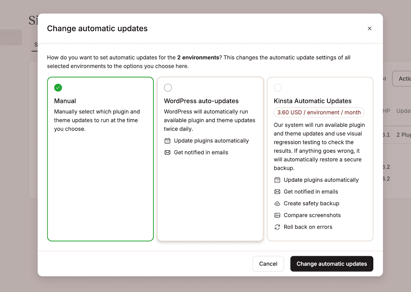Image resolution: width=411 pixels, height=292 pixels.
Task: Switch to the Sites tab behind the modal
Action: [36, 45]
